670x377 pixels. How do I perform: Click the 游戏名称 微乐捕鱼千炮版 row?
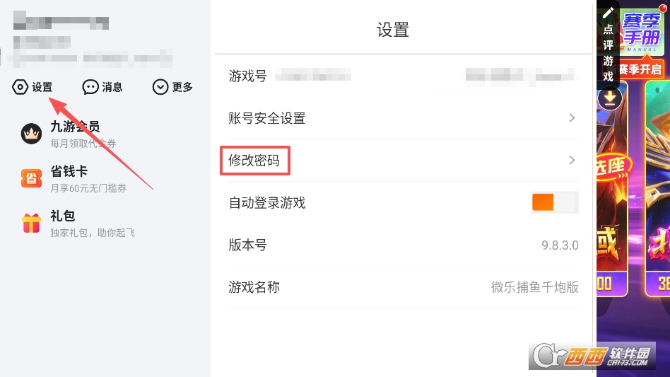(x=403, y=287)
